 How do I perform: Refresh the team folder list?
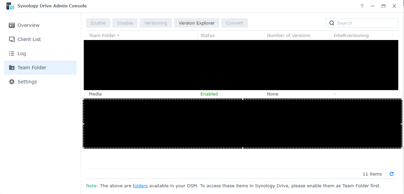392,174
